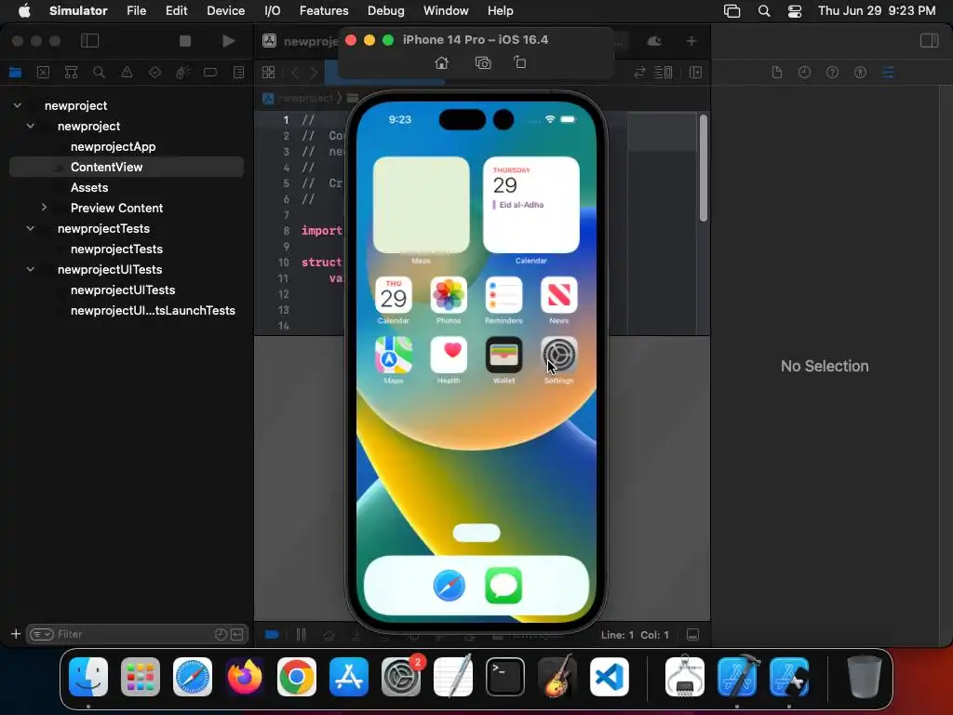
Task: Collapse the newproject group folder
Action: coord(31,126)
